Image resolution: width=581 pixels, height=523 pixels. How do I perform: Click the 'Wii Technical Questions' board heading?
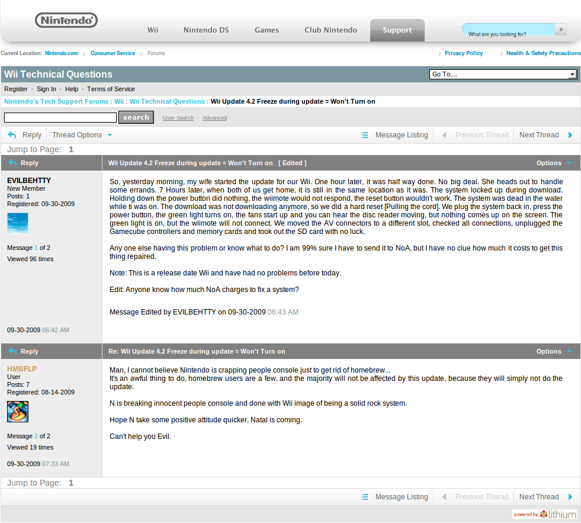58,75
